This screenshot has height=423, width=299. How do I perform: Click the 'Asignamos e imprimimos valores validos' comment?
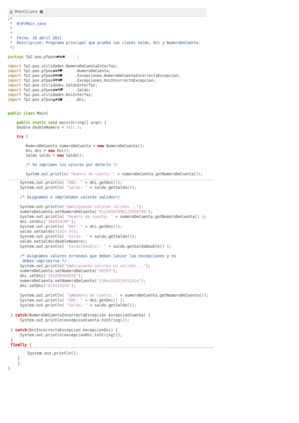click(x=70, y=197)
